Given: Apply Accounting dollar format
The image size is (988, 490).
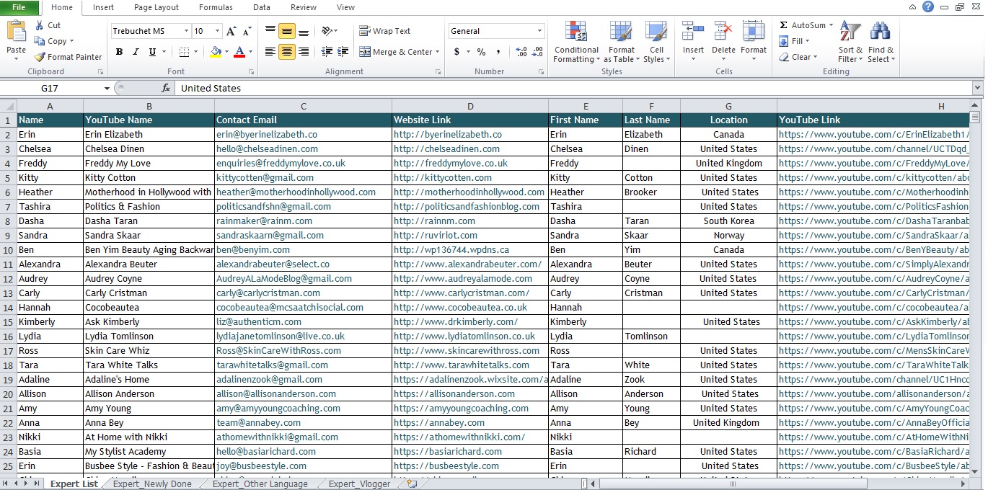Looking at the screenshot, I should tap(456, 52).
